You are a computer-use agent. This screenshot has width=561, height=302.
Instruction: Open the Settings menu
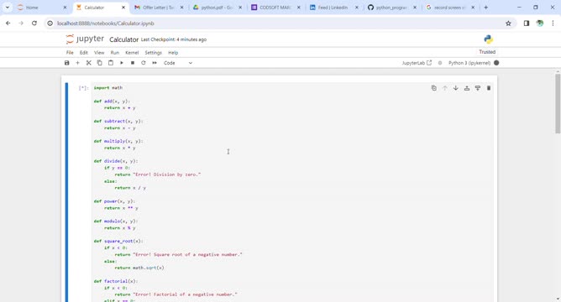153,53
